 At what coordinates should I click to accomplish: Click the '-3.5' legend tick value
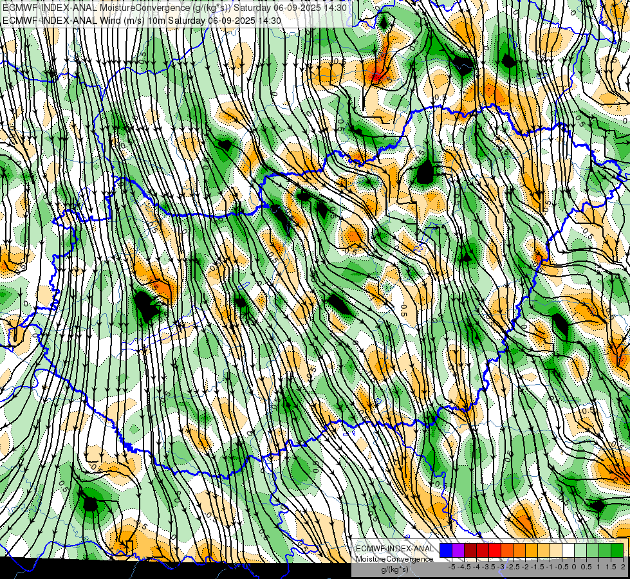[489, 567]
